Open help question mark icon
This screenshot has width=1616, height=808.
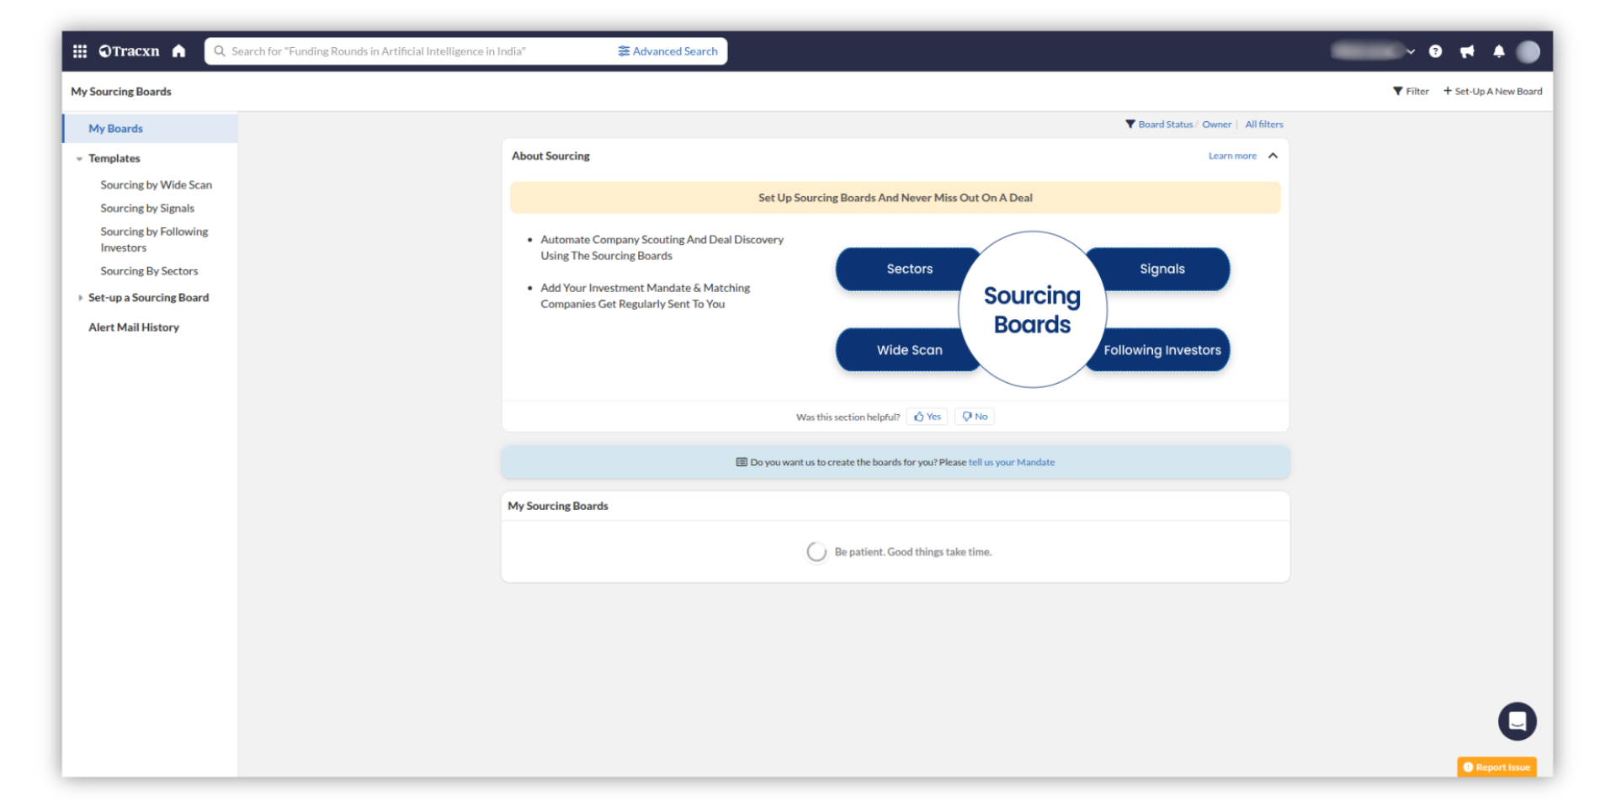[1435, 51]
